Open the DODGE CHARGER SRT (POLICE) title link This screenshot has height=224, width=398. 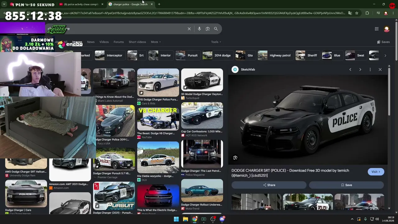coord(290,173)
